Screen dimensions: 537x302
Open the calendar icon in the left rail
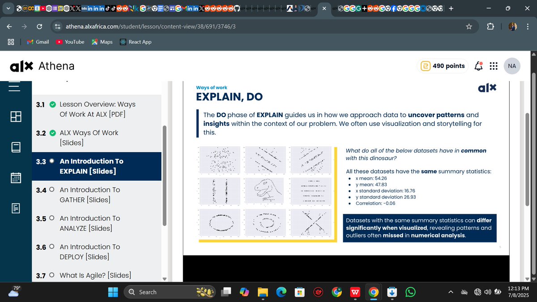[x=16, y=178]
